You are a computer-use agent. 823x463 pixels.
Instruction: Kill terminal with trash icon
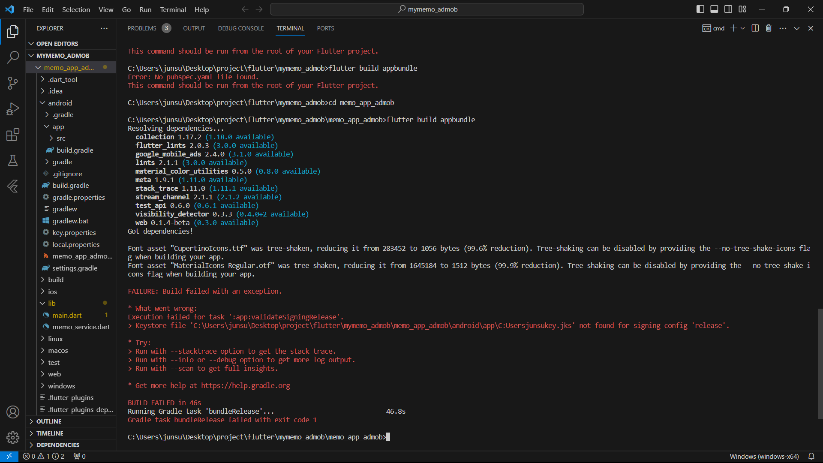(769, 28)
